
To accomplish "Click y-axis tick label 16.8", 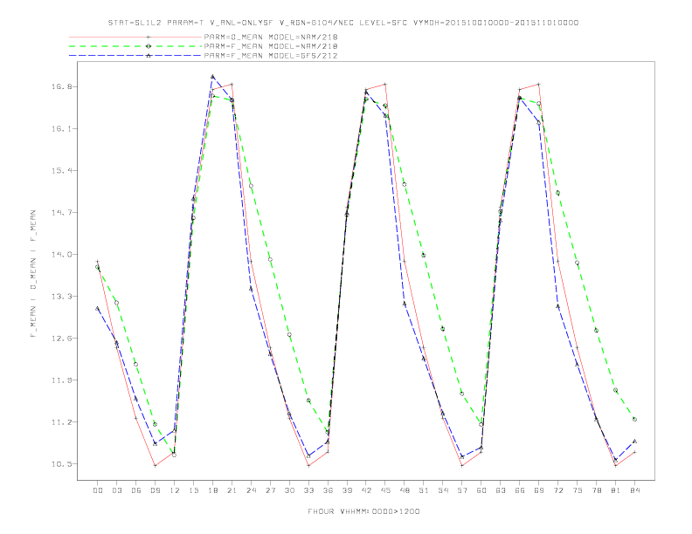I will 61,86.
